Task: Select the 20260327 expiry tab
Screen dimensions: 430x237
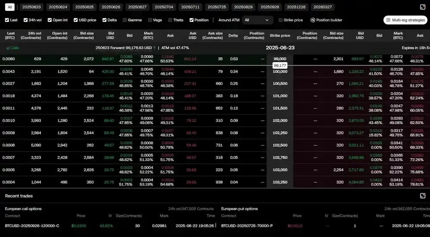Action: (x=323, y=7)
